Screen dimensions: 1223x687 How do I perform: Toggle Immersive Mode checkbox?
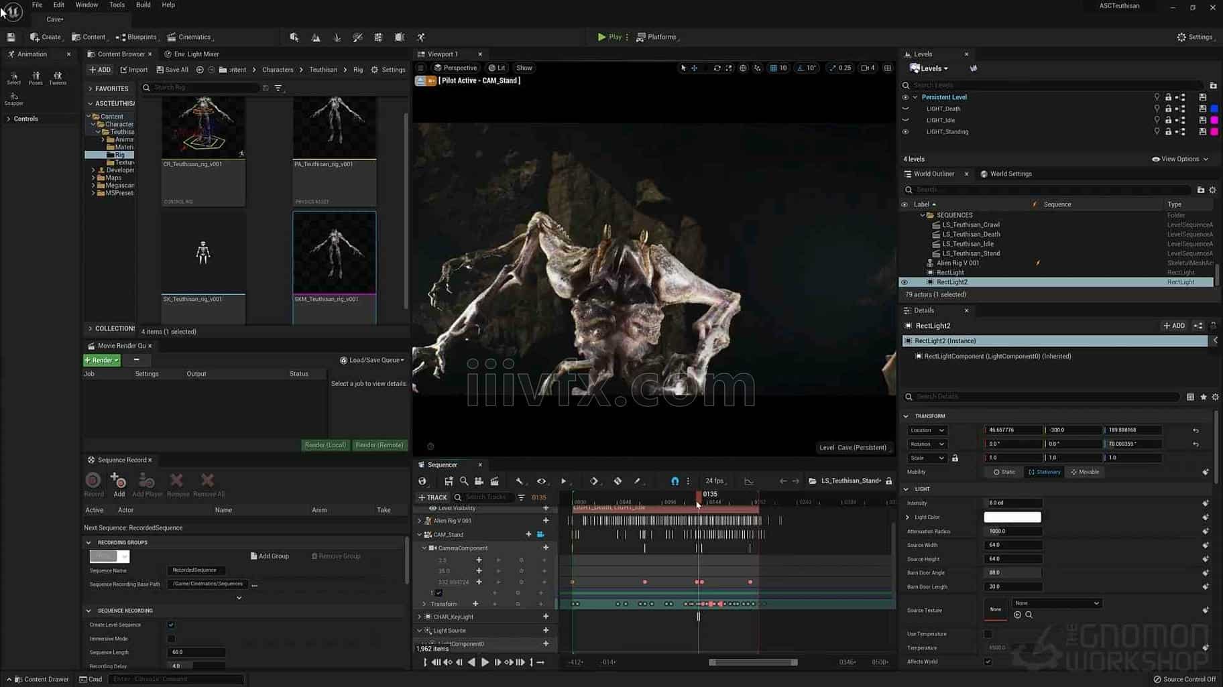(171, 639)
